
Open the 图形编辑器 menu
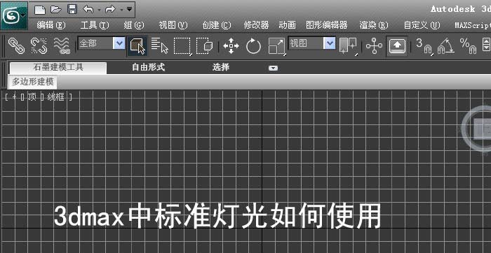(x=327, y=25)
